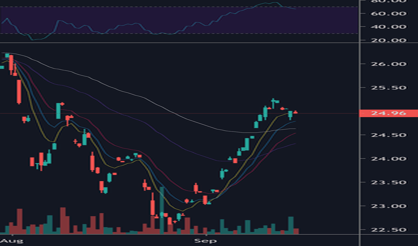The image size is (418, 246).
Task: Click the Sep label on time axis
Action: [x=205, y=241]
